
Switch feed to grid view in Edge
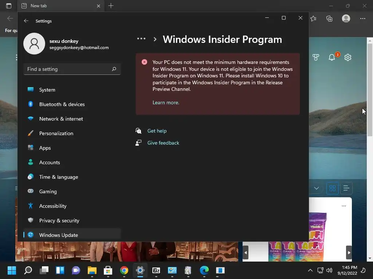(x=333, y=189)
